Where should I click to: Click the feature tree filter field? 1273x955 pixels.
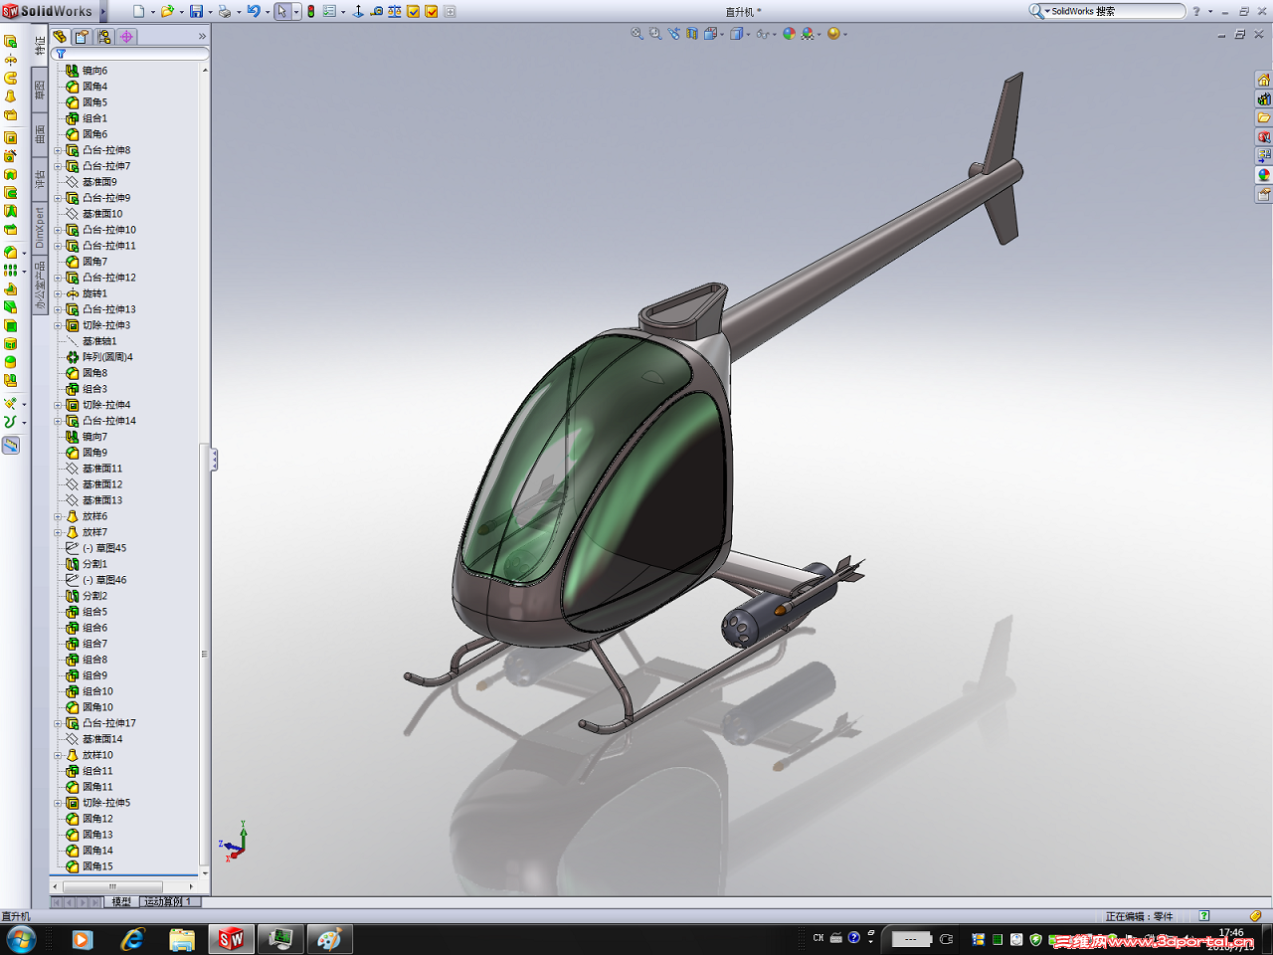pos(129,54)
